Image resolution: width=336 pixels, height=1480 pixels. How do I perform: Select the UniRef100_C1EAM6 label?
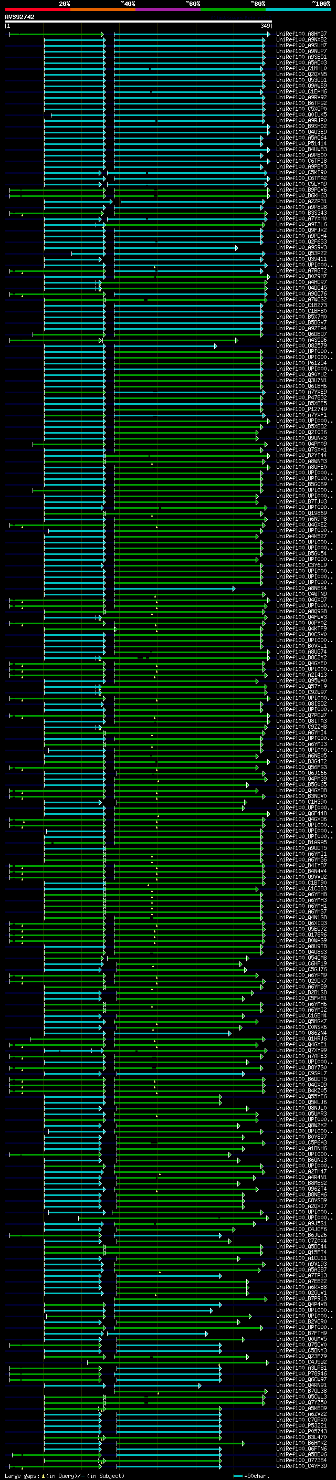301,91
